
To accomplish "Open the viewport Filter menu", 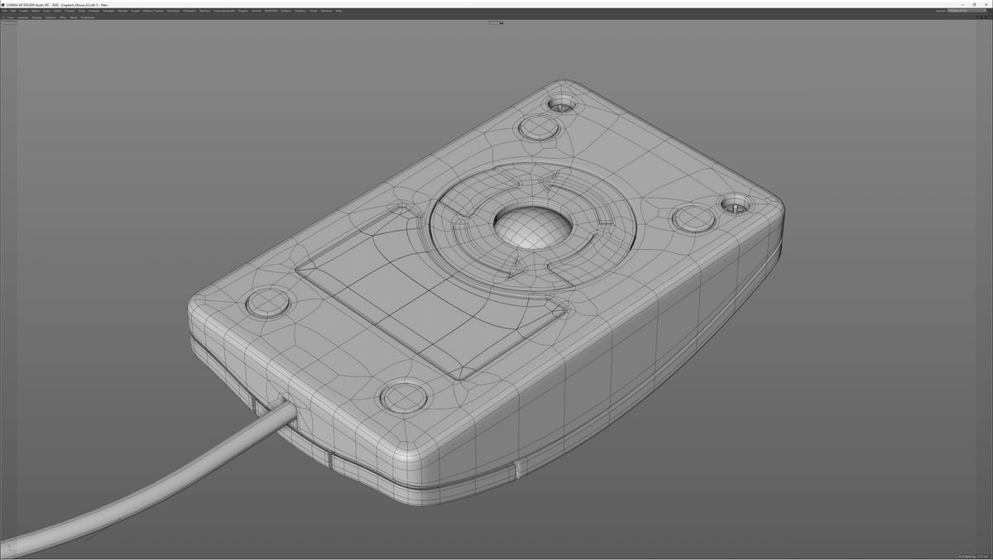I will point(63,17).
